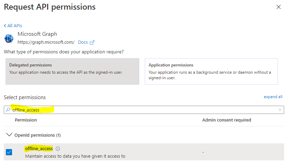The image size is (291, 168).
Task: Click the Microsoft Graph title text
Action: pos(37,34)
